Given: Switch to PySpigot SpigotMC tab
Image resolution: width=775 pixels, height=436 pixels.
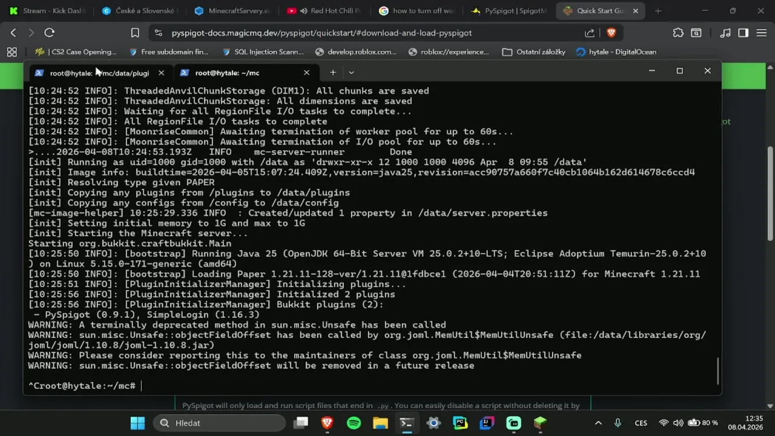Looking at the screenshot, I should coord(508,11).
